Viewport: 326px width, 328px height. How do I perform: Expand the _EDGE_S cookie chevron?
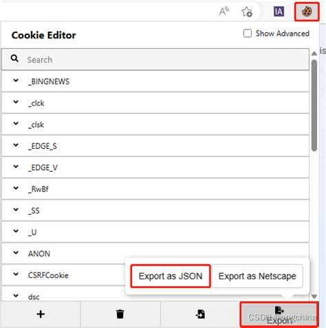(16, 145)
